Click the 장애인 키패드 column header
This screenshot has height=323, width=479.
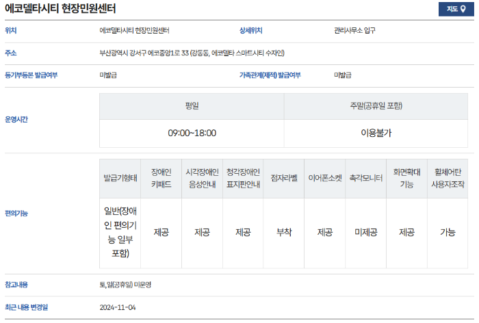161,178
